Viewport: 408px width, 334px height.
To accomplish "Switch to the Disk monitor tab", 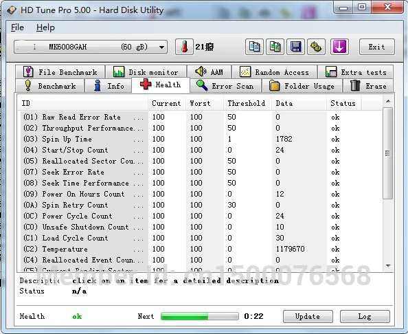I will [146, 72].
